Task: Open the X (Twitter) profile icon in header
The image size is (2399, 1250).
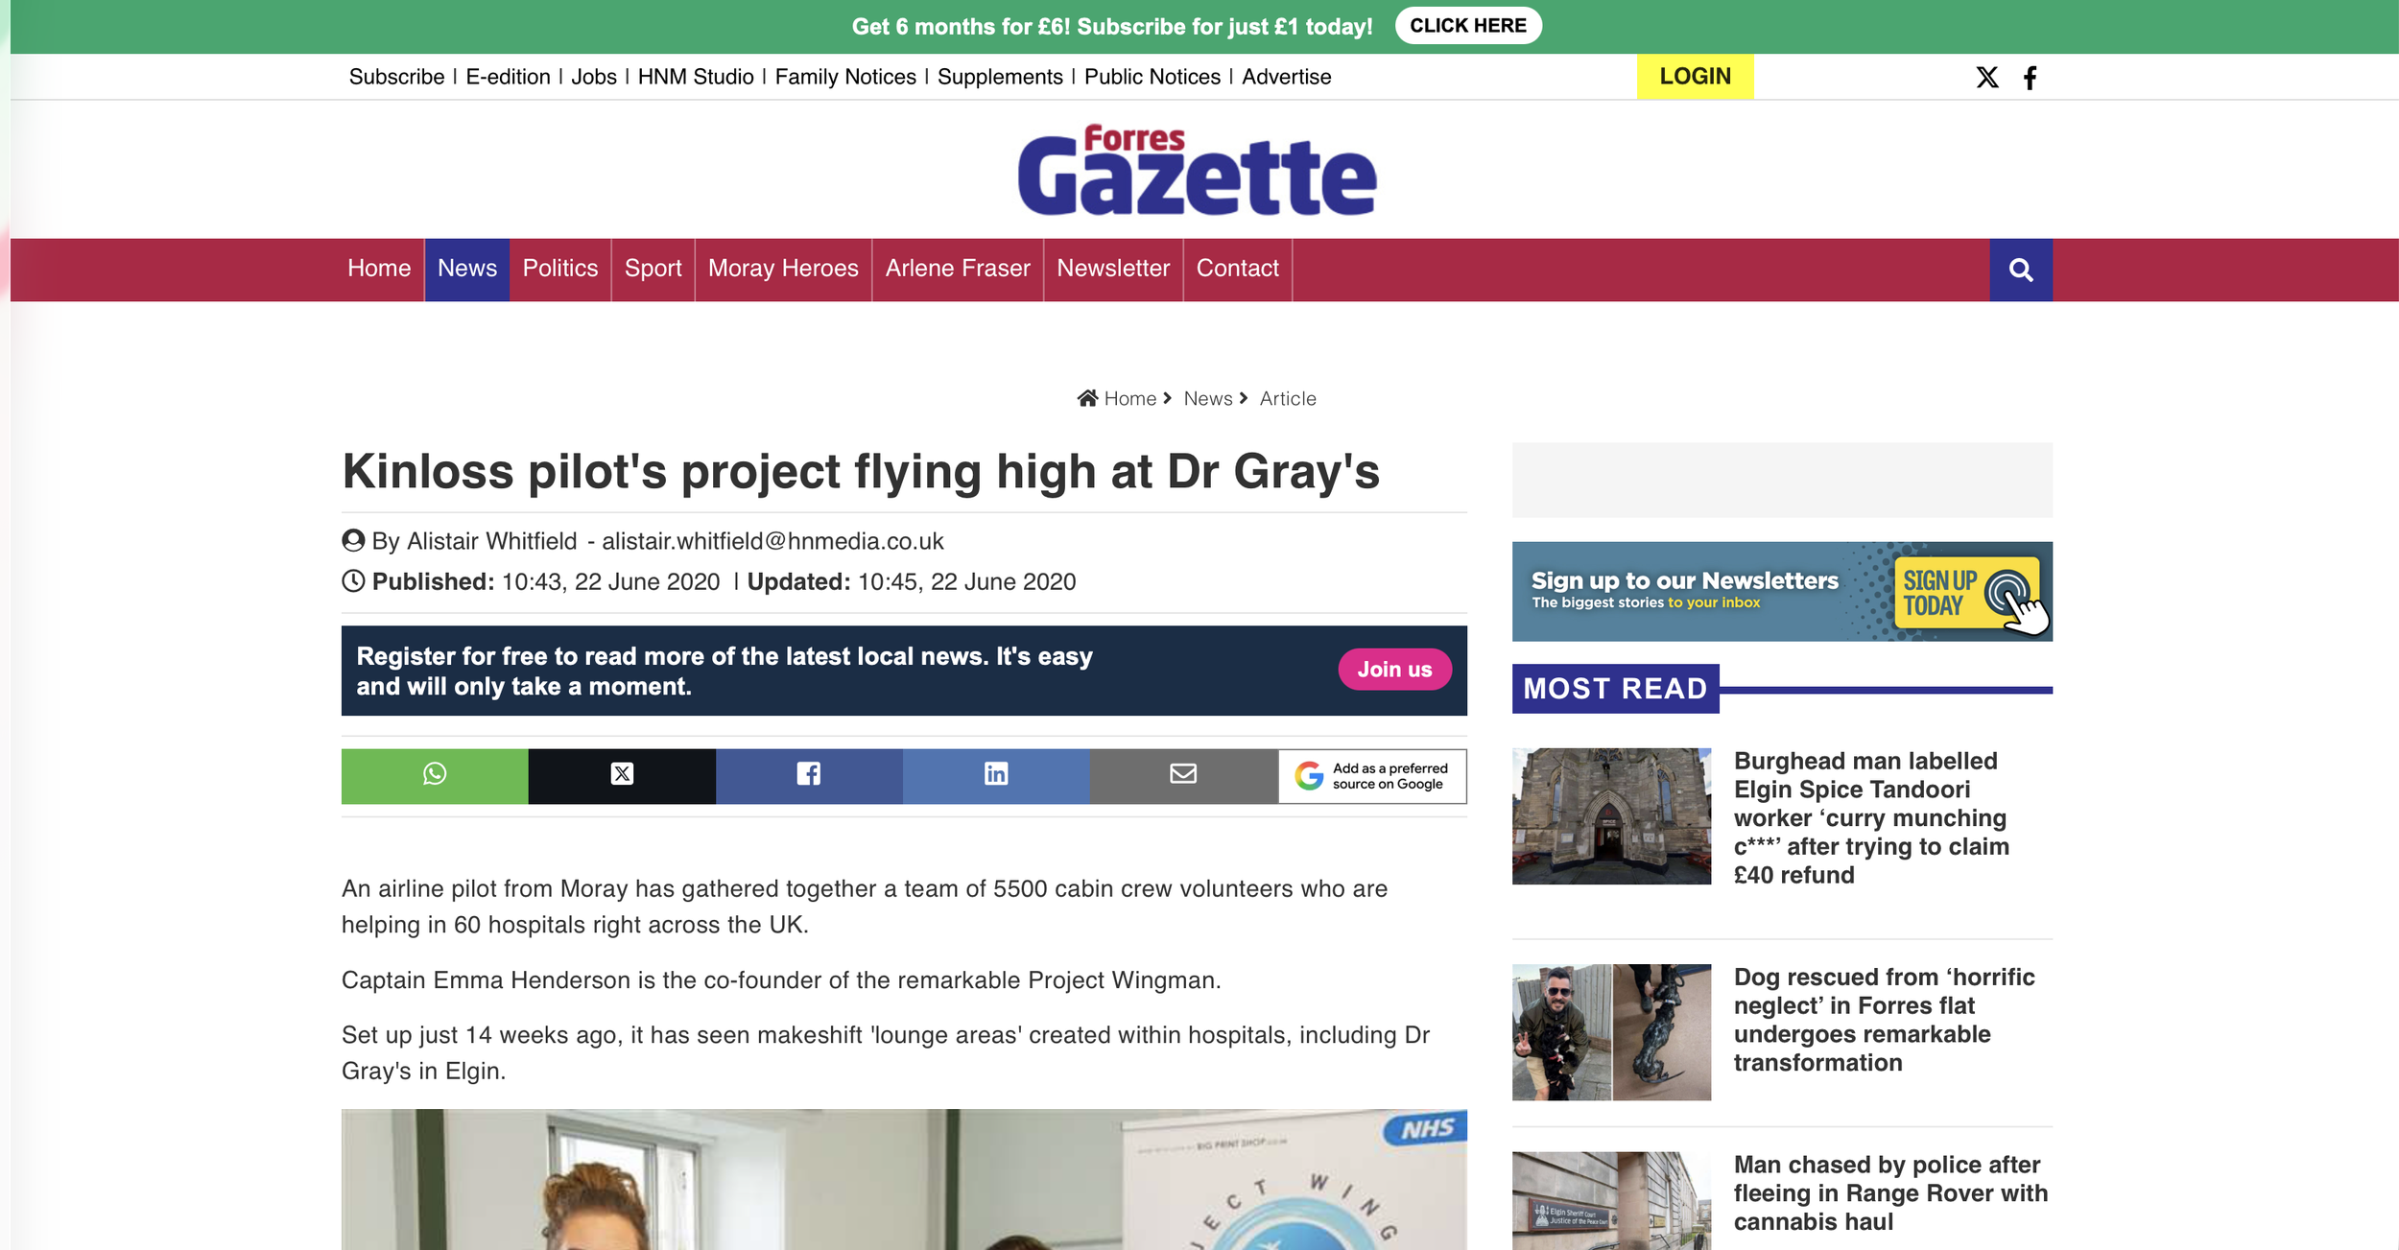Action: coord(1987,77)
